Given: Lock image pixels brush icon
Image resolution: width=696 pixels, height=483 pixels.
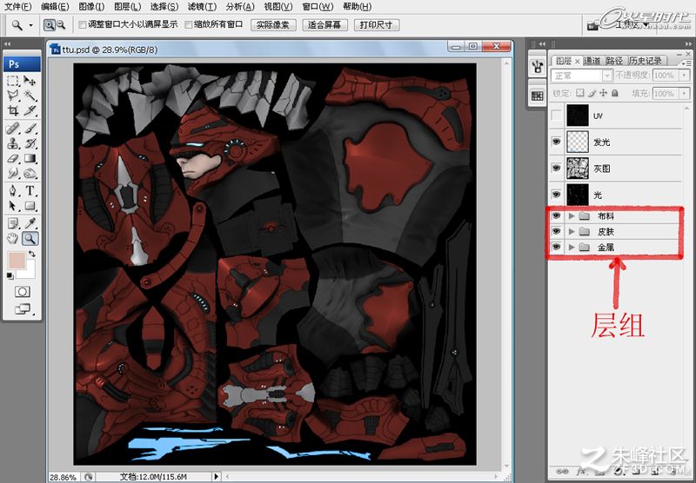Looking at the screenshot, I should (592, 93).
